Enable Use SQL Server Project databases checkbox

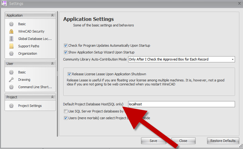click(66, 111)
